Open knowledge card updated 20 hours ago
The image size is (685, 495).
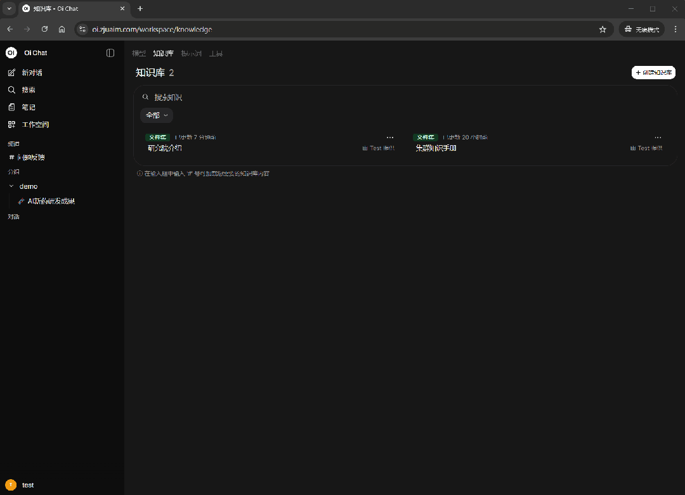(x=538, y=143)
